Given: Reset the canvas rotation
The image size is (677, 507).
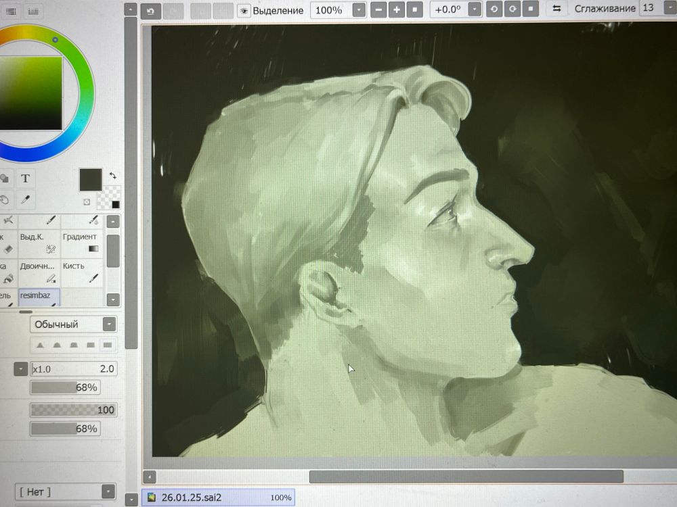Looking at the screenshot, I should tap(531, 8).
